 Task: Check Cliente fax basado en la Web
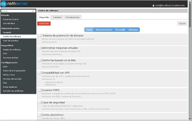[39, 60]
